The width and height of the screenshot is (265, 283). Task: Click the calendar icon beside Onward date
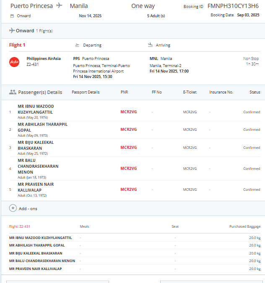tap(12, 16)
